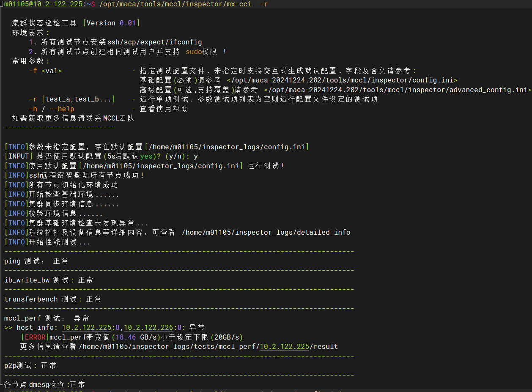532x392 pixels.
Task: Click the 基础配置 config.ini path under maca-20241224.282
Action: pyautogui.click(x=342, y=80)
